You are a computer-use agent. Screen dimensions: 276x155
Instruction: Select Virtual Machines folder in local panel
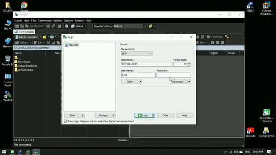(x=28, y=66)
